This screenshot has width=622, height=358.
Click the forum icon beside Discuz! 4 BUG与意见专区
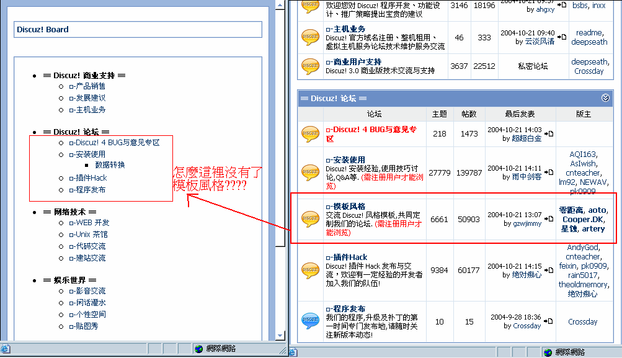click(x=310, y=134)
